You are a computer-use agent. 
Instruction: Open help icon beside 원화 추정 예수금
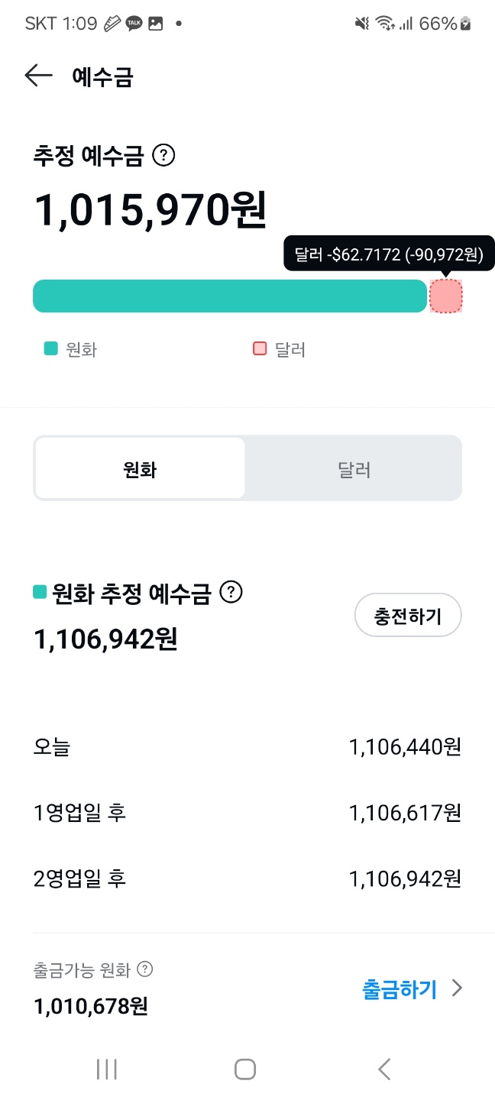231,593
